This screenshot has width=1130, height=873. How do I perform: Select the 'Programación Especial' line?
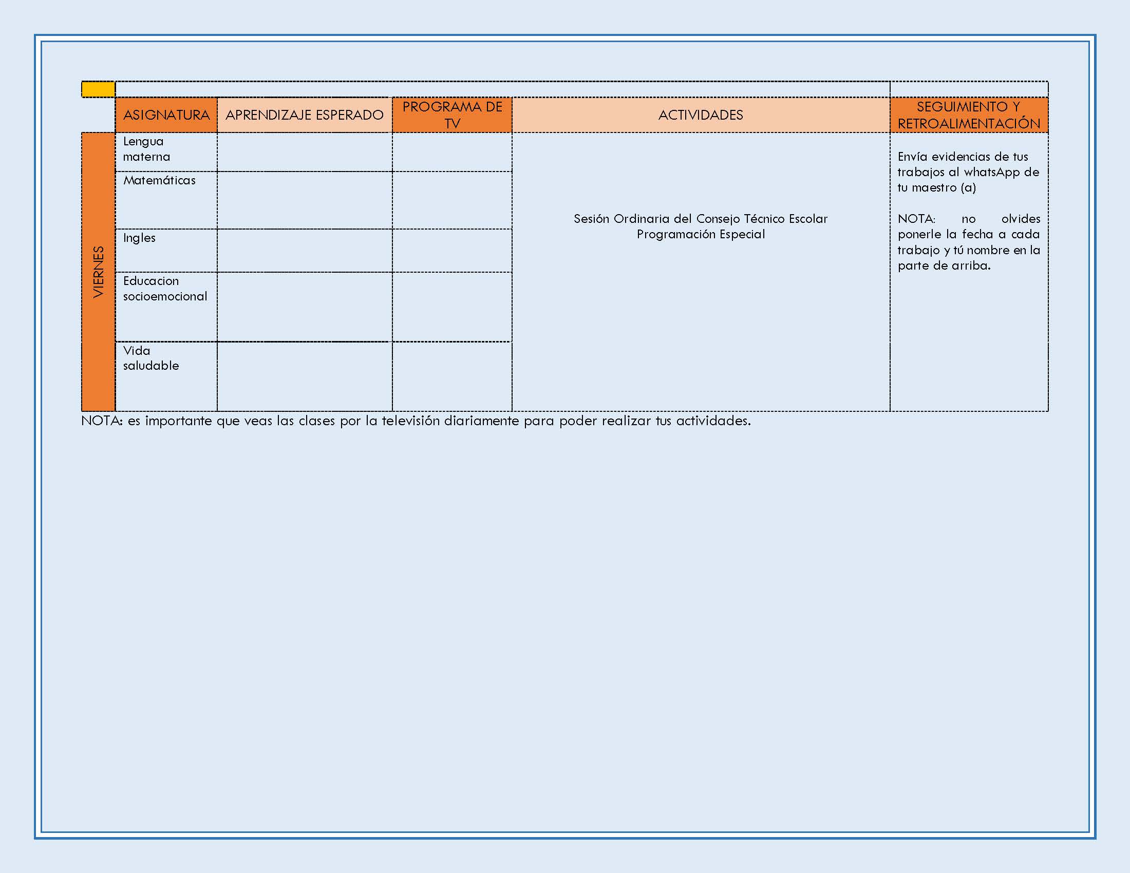click(701, 234)
